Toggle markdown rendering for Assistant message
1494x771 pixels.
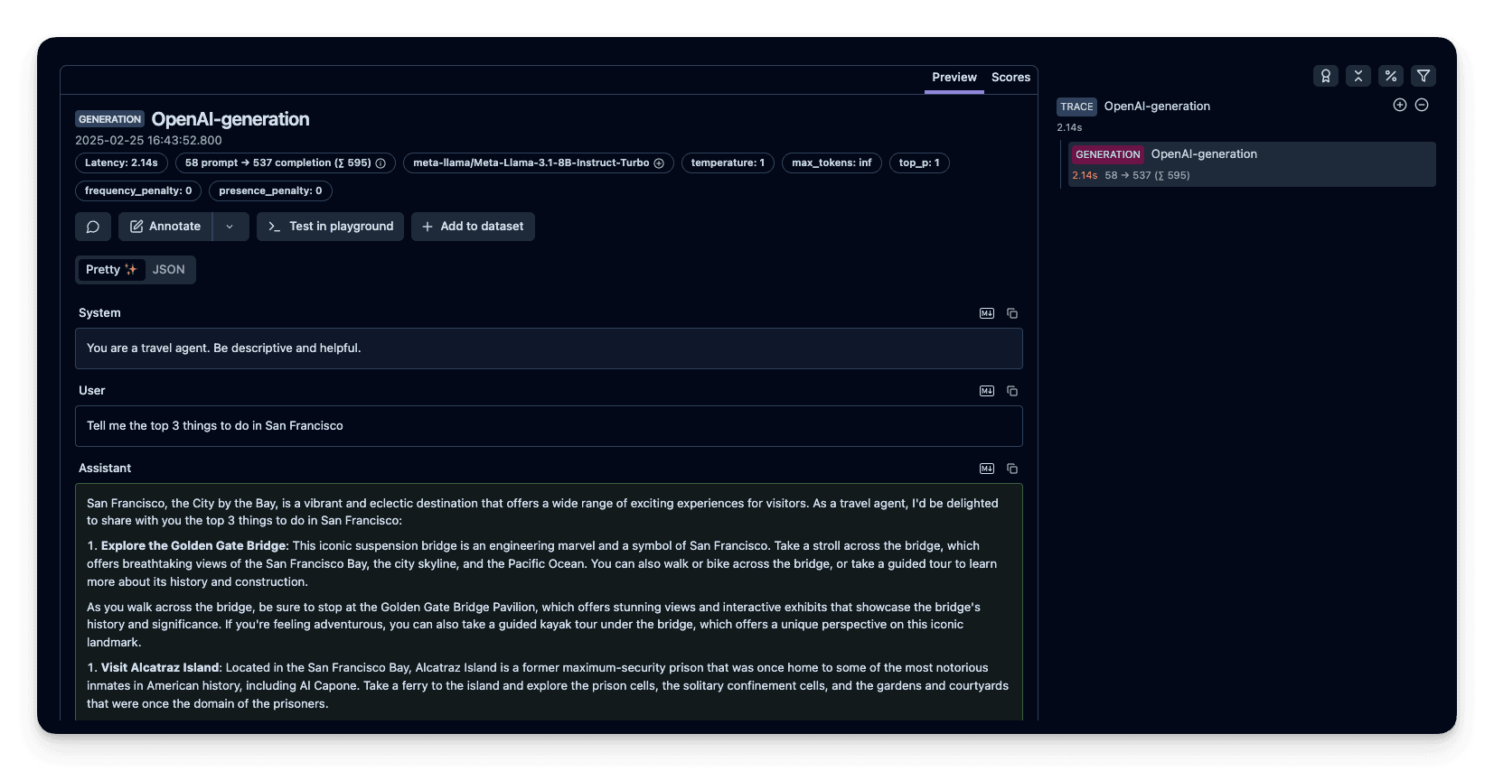[987, 469]
